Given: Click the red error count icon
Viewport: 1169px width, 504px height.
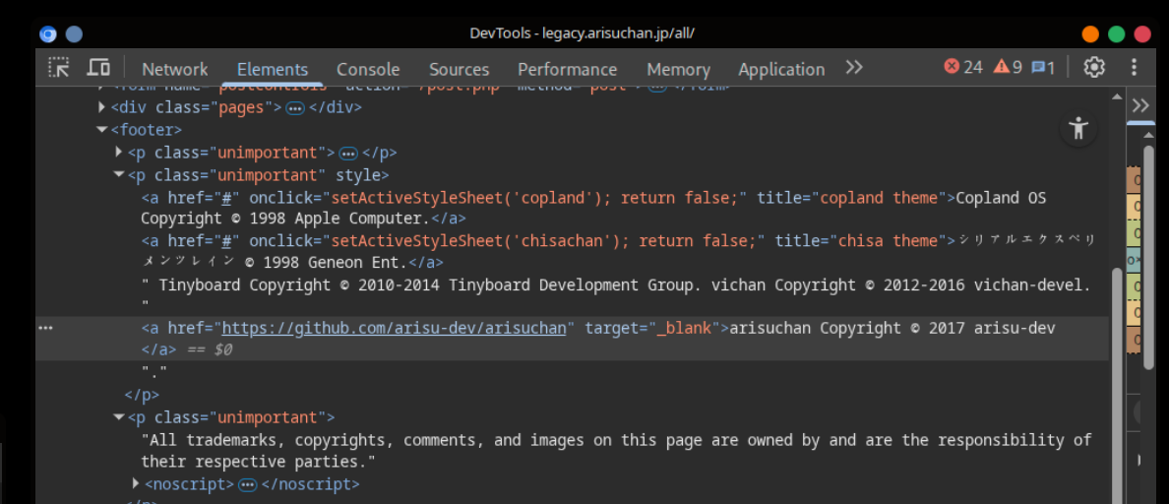Looking at the screenshot, I should click(x=952, y=67).
